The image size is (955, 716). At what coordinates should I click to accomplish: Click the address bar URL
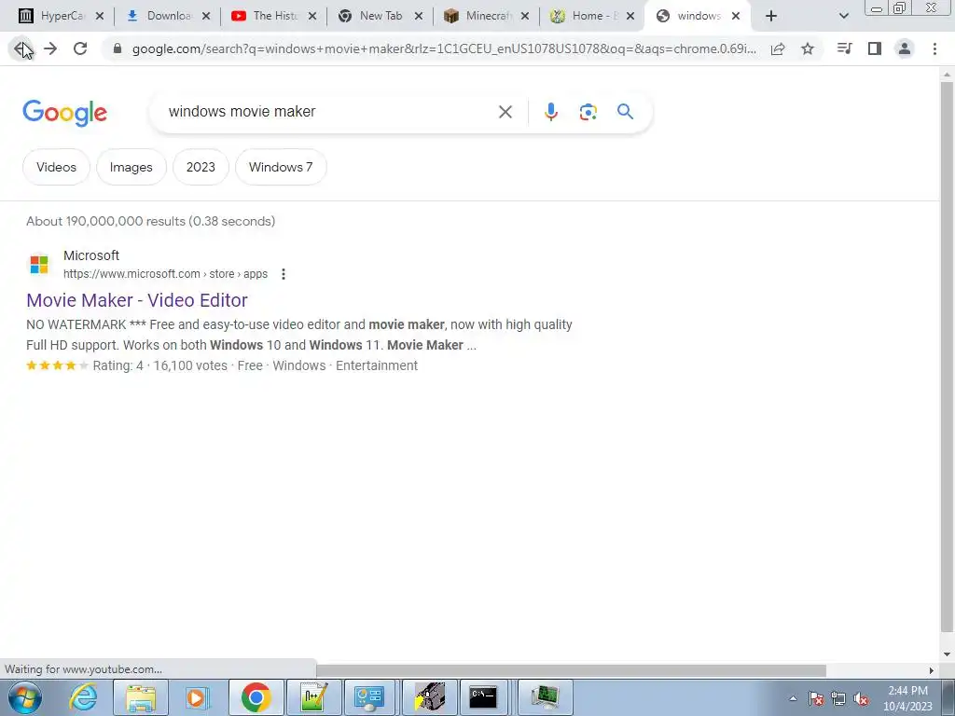point(443,49)
